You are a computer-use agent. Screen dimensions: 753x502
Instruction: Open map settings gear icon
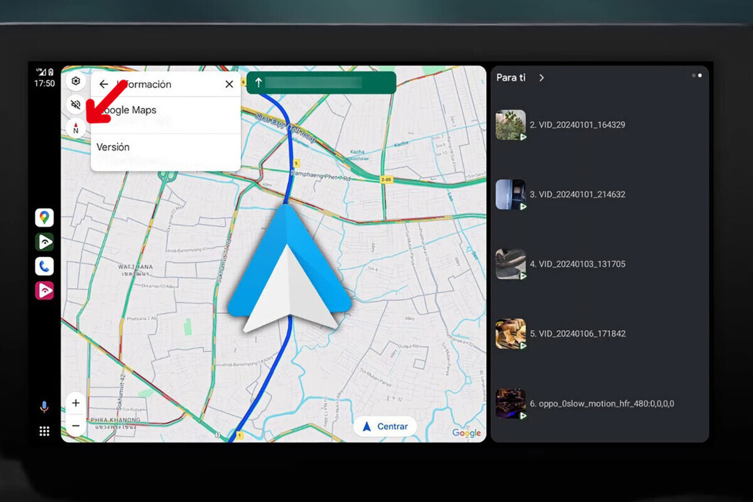click(x=76, y=81)
